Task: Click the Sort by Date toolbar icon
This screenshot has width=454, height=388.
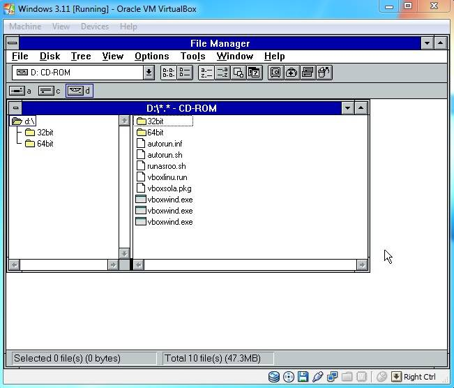Action: (x=254, y=73)
